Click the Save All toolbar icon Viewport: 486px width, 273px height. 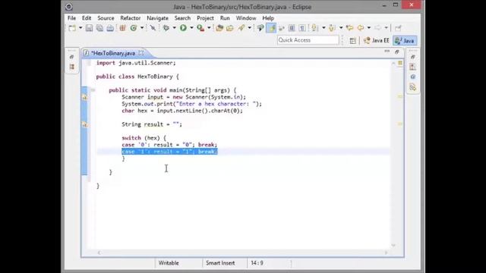pyautogui.click(x=99, y=28)
